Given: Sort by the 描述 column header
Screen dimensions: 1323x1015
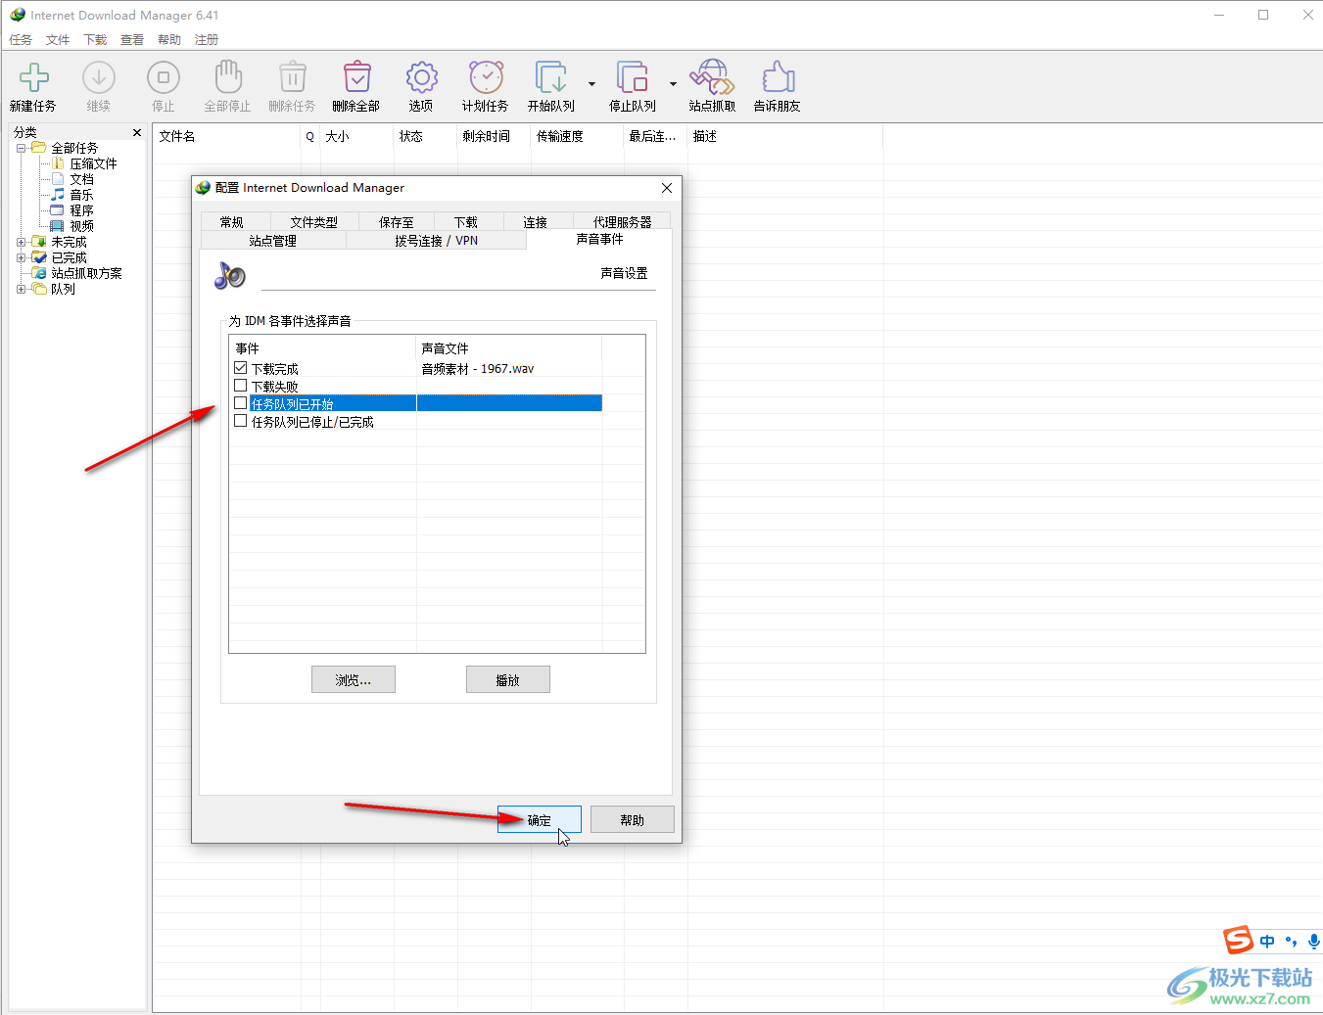Looking at the screenshot, I should 784,136.
